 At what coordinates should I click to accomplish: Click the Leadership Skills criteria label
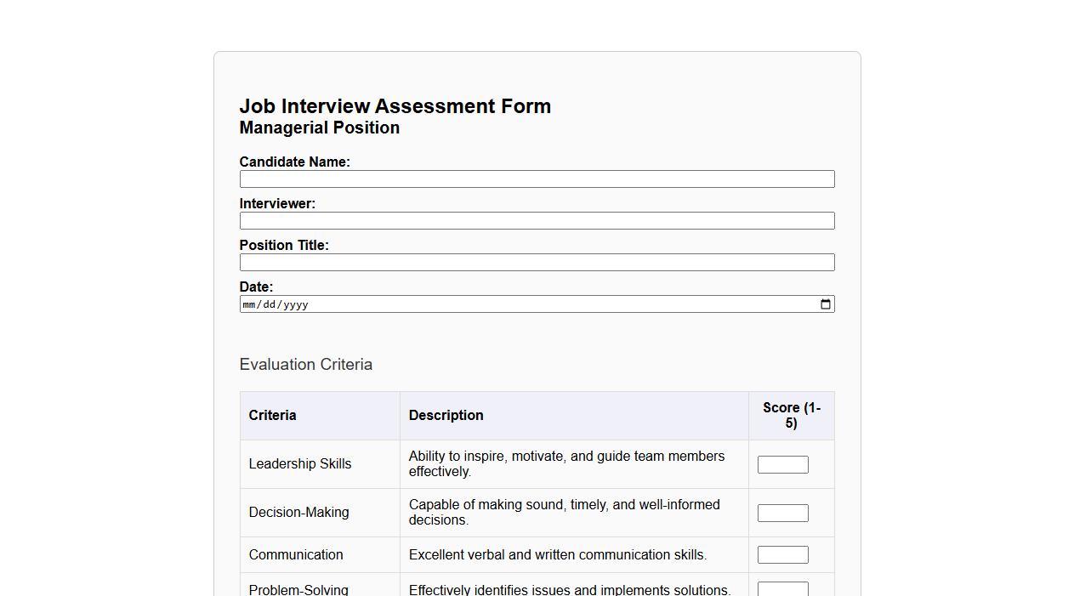point(299,463)
